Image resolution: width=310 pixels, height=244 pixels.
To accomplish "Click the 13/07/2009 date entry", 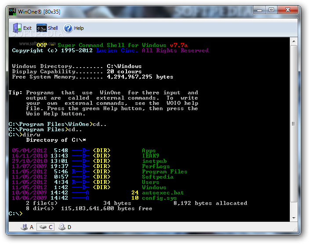I will (x=29, y=166).
